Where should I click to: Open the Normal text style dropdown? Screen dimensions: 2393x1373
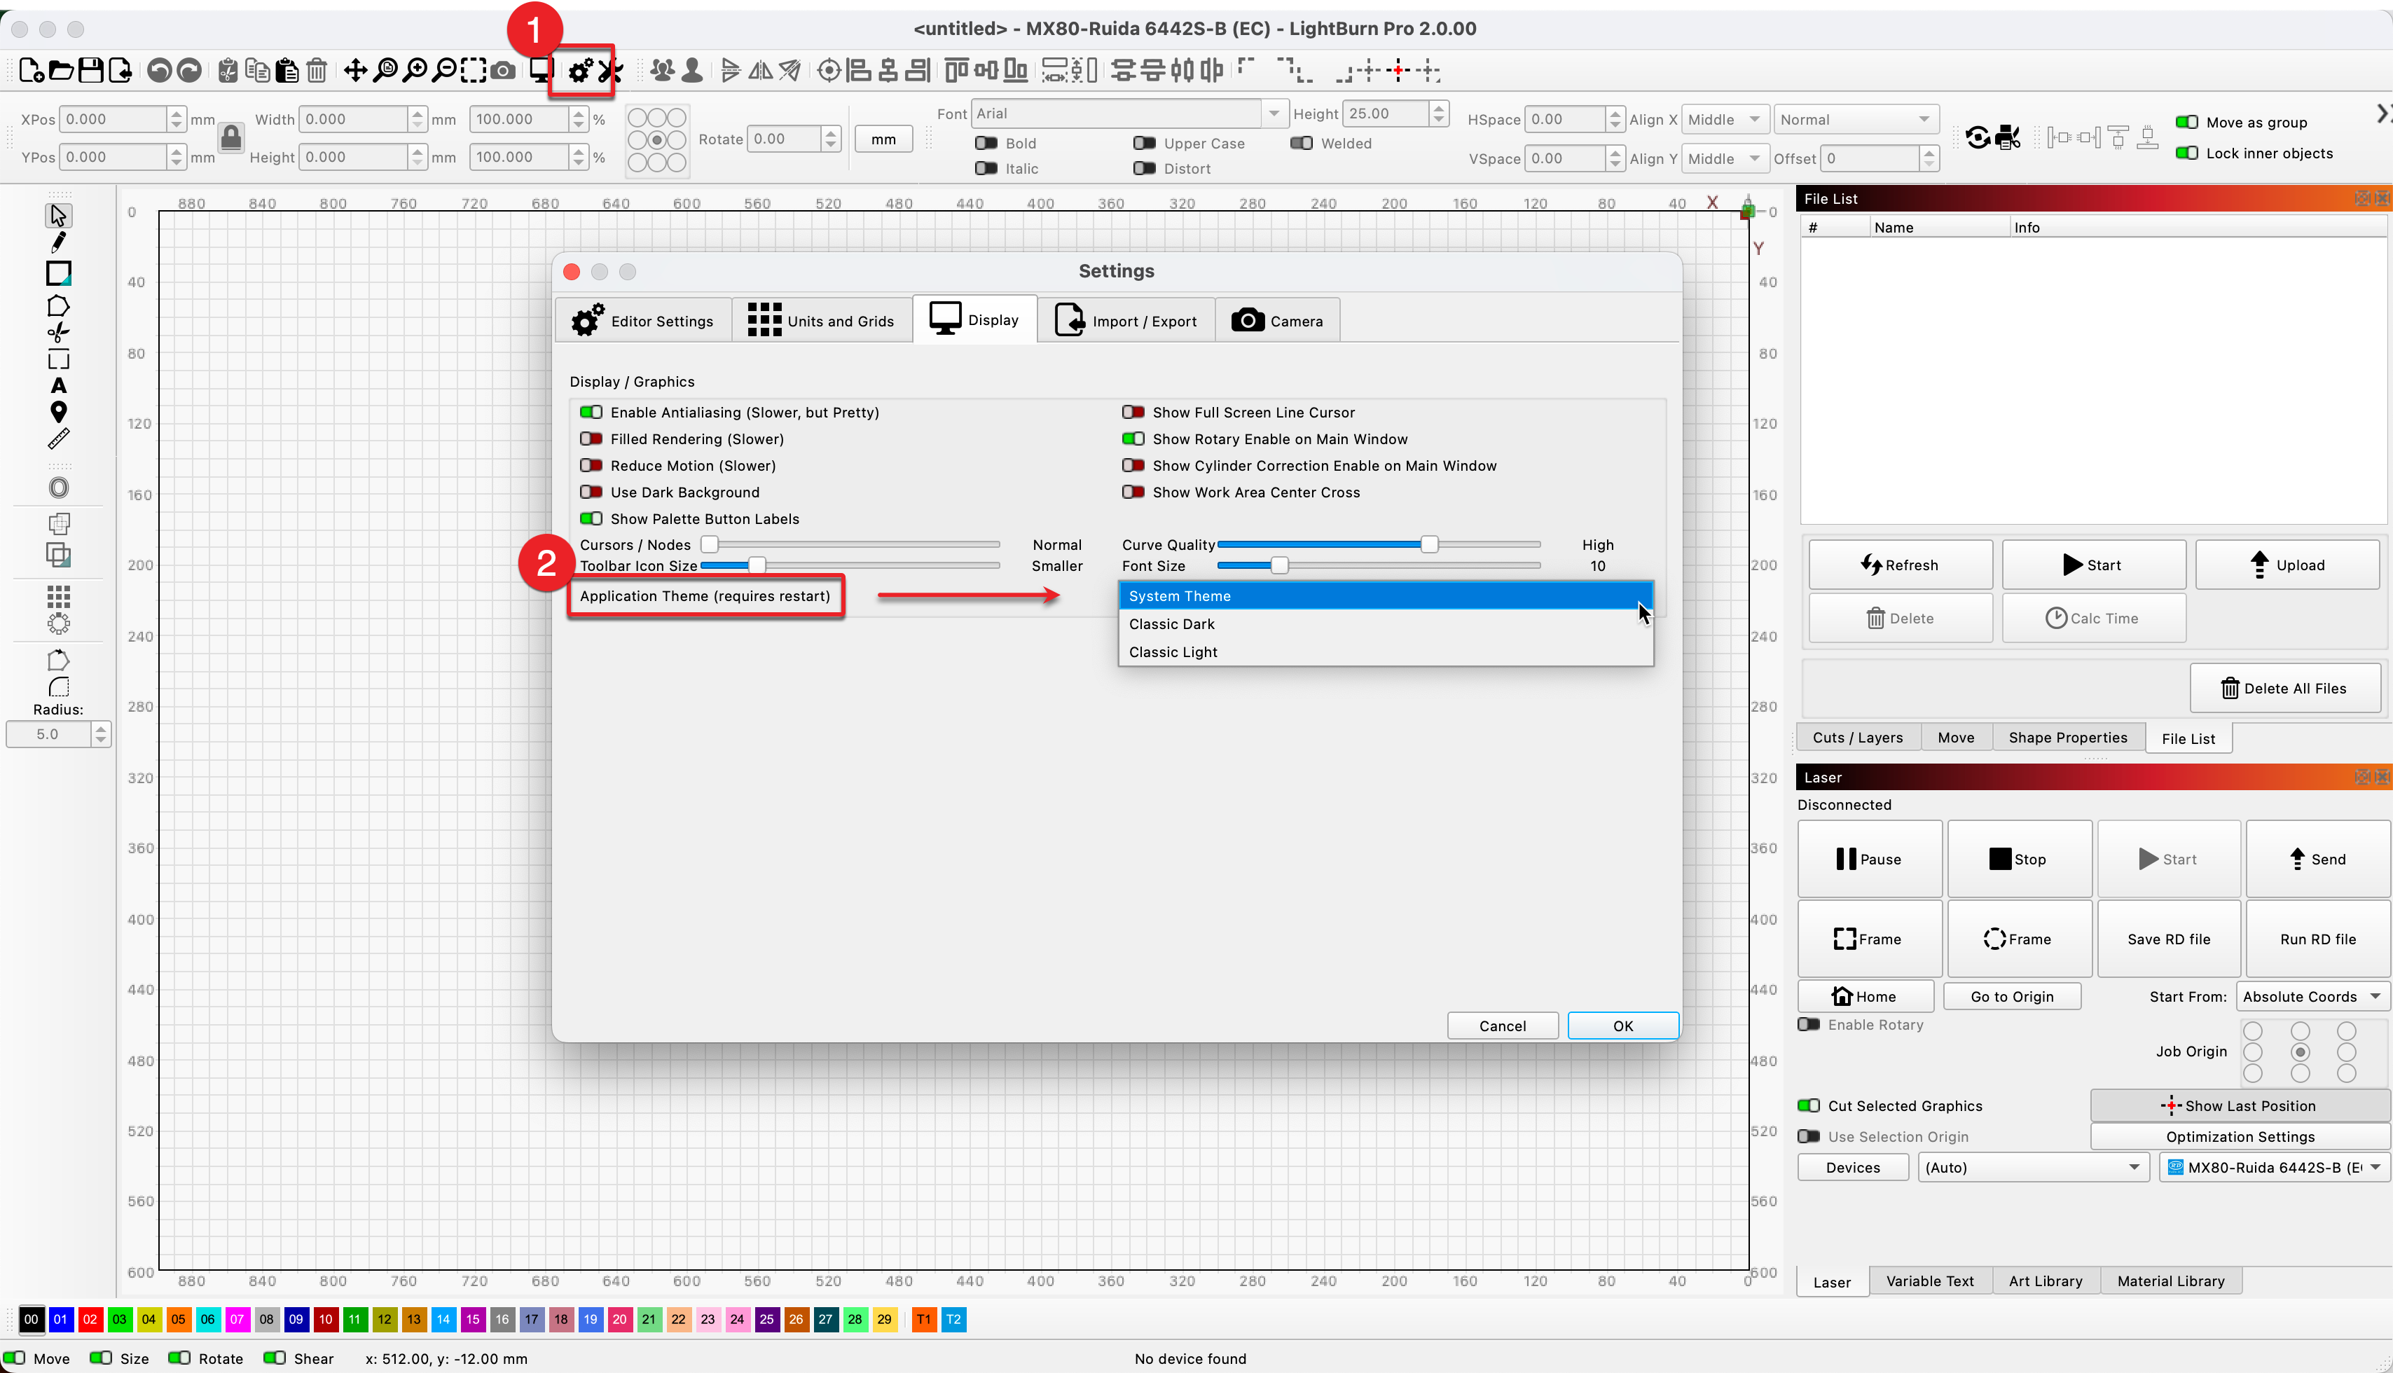tap(1856, 120)
